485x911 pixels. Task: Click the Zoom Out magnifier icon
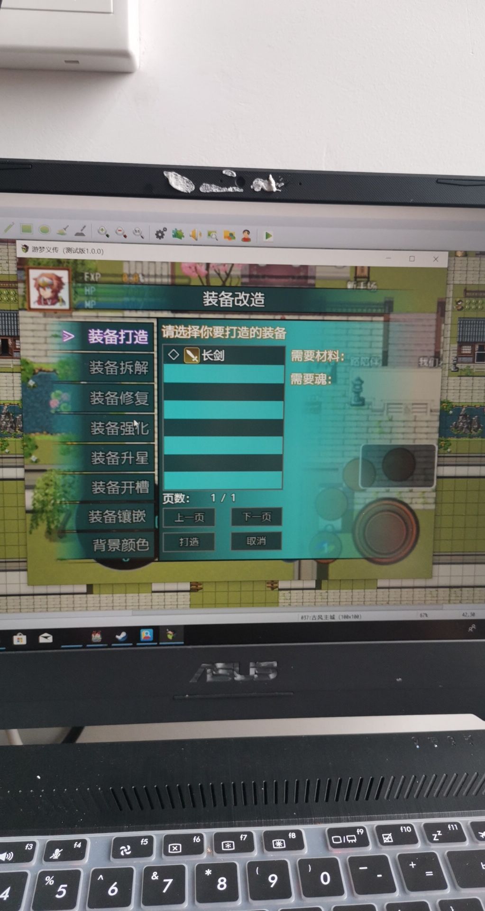click(121, 232)
